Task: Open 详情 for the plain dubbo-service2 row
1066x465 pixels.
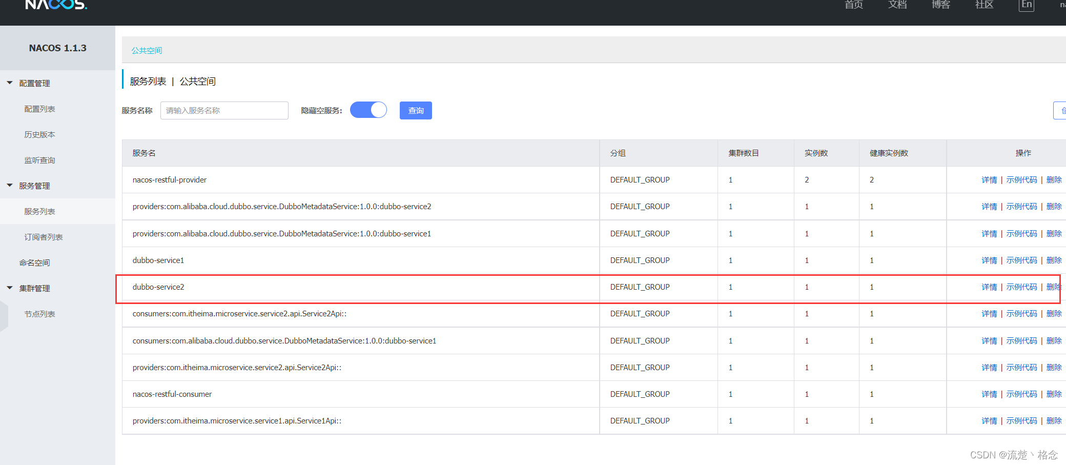Action: pos(989,287)
